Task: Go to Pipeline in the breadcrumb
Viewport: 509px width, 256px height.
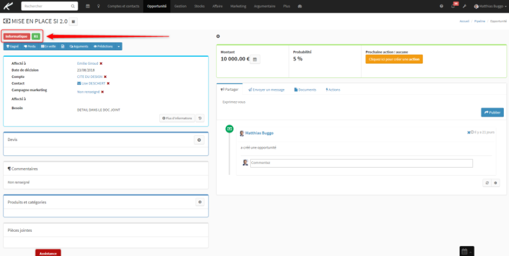Action: point(480,21)
